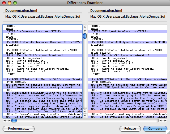
Task: Click the left file path field
Action: [x=42, y=17]
